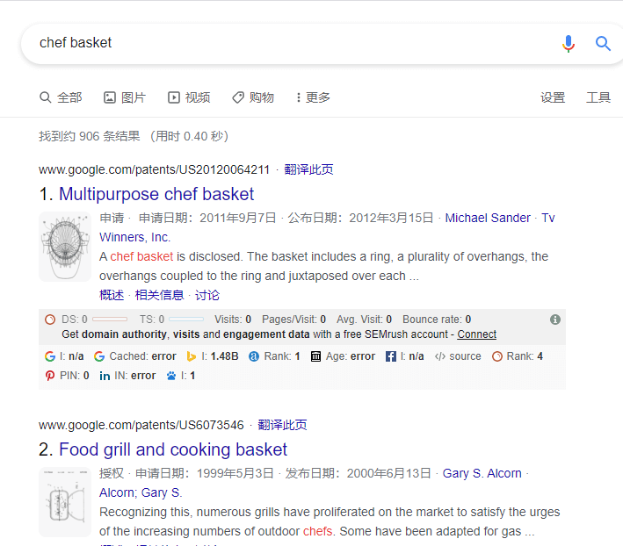The height and width of the screenshot is (546, 623).
Task: Click the 概述 overview link
Action: (112, 295)
